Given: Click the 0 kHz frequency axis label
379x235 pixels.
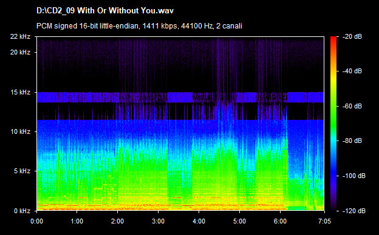Looking at the screenshot, I should [22, 211].
